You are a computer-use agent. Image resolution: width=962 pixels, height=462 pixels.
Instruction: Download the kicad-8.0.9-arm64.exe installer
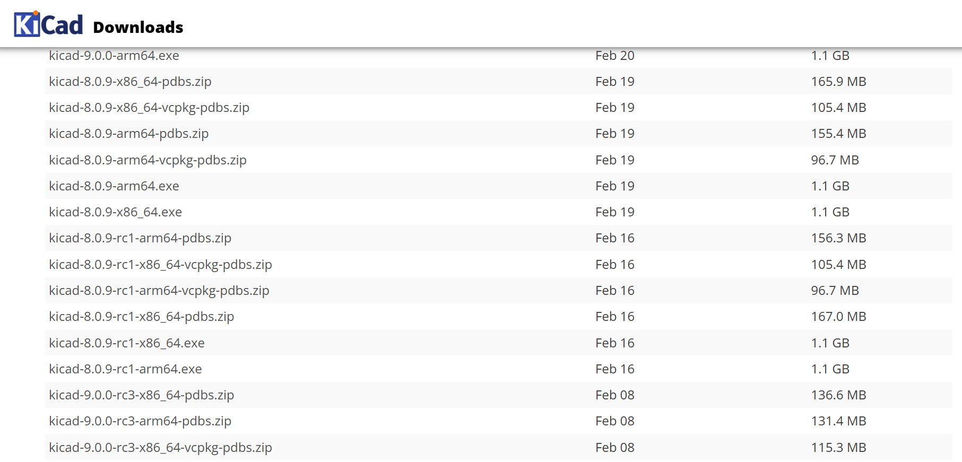[114, 186]
